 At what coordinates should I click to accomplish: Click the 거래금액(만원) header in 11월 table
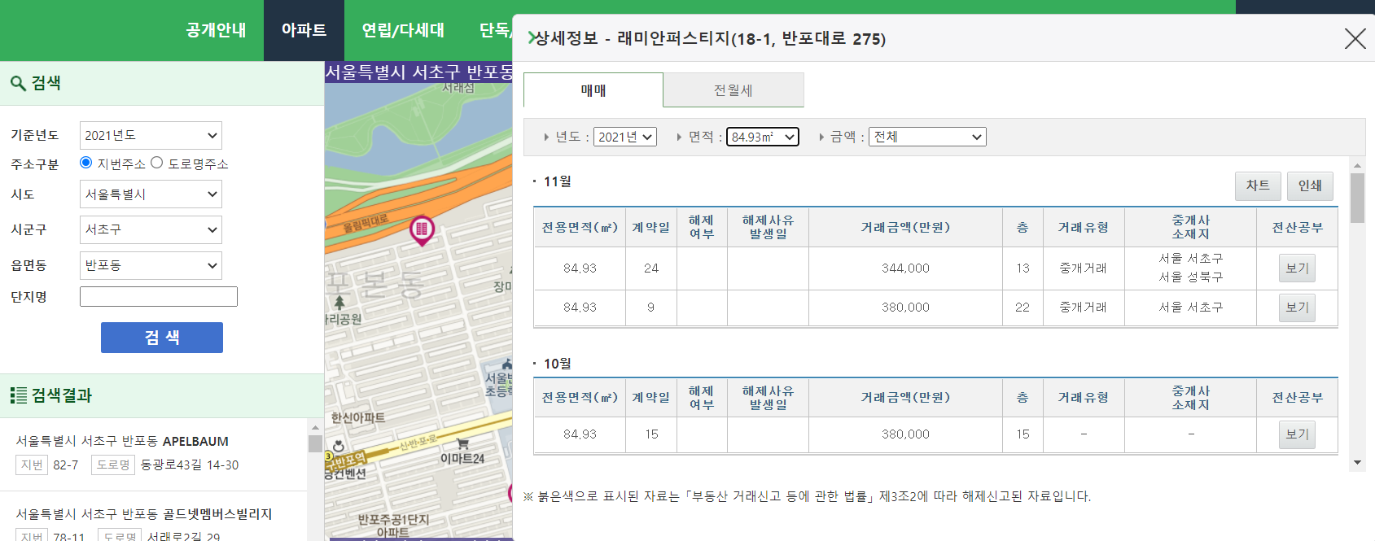tap(905, 227)
